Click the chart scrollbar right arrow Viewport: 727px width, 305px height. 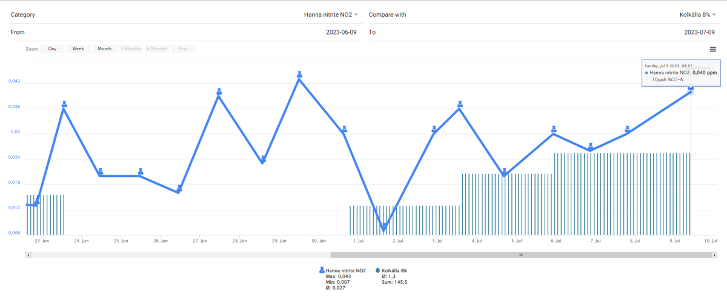click(715, 255)
